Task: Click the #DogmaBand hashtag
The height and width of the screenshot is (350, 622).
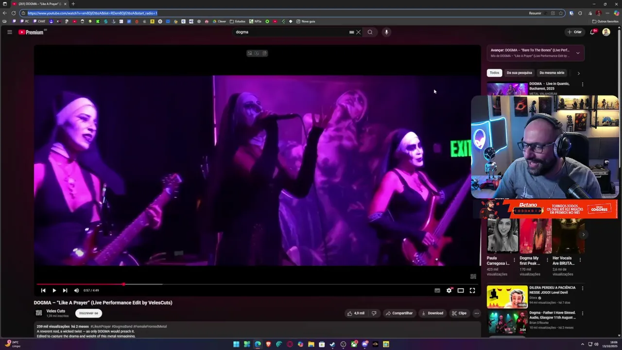Action: (x=122, y=327)
